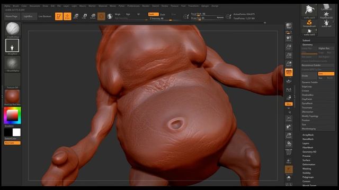Click the Zoom3D icon on right shelf
339x190 pixels.
tap(289, 136)
